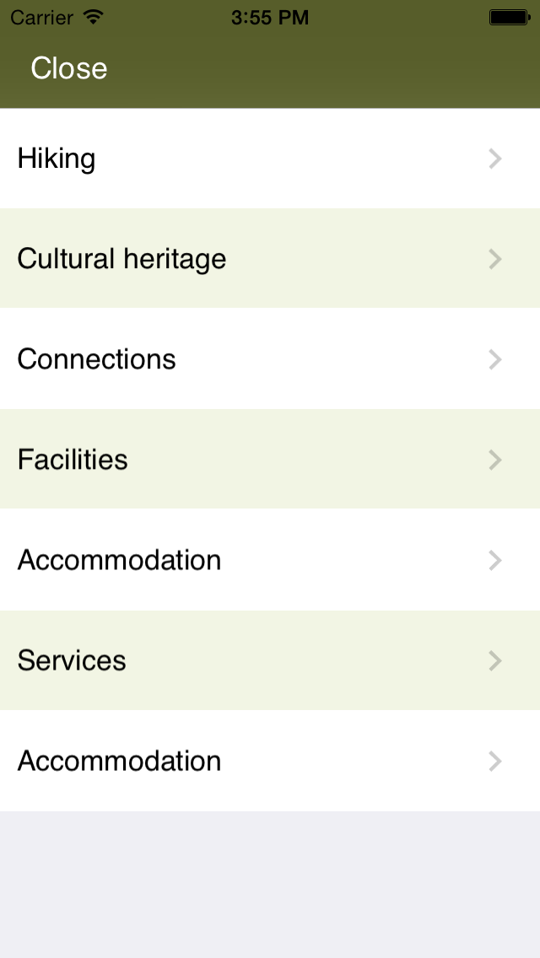Viewport: 540px width, 958px height.
Task: Click the Wi-Fi signal icon
Action: pos(94,17)
